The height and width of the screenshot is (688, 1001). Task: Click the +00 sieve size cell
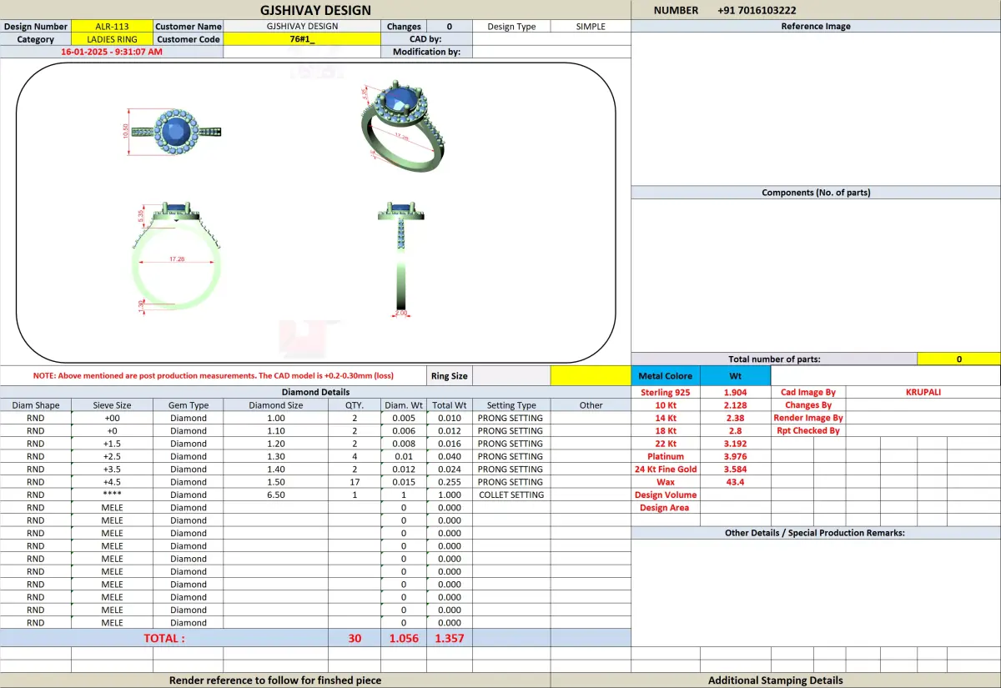pyautogui.click(x=112, y=418)
